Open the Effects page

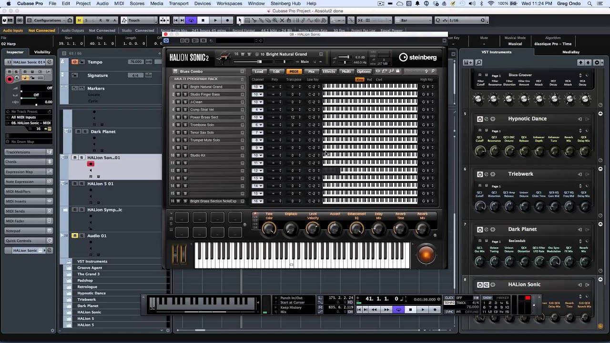(x=329, y=71)
